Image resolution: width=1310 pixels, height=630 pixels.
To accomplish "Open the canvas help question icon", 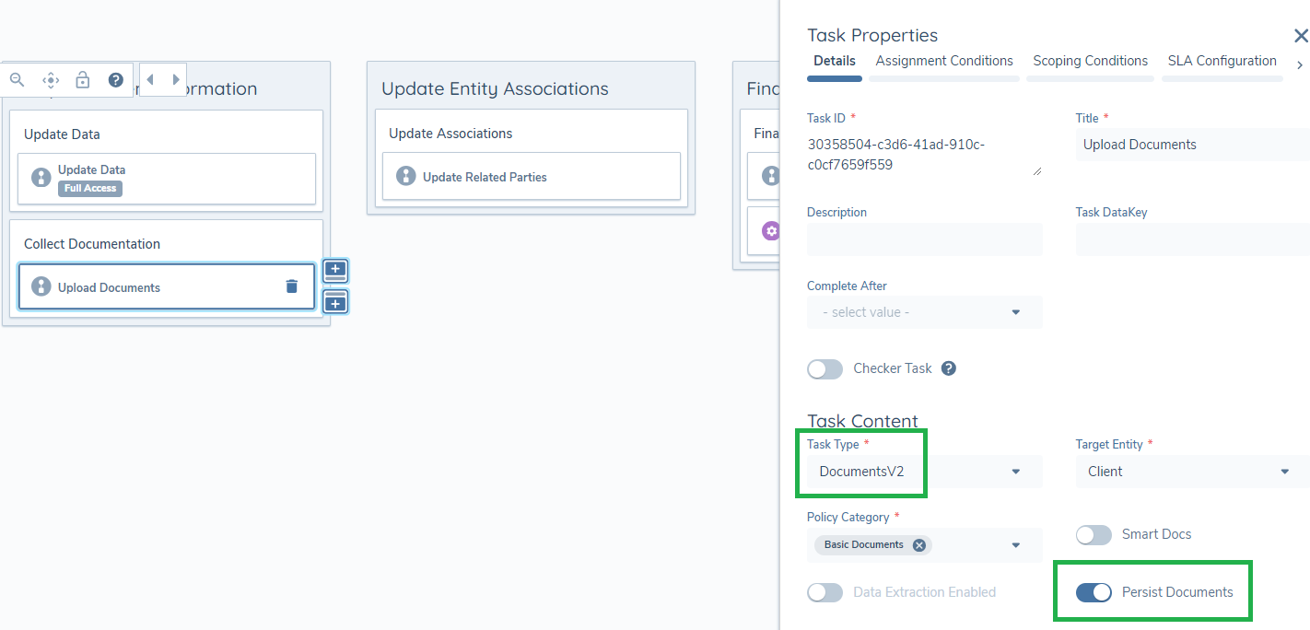I will coord(116,80).
